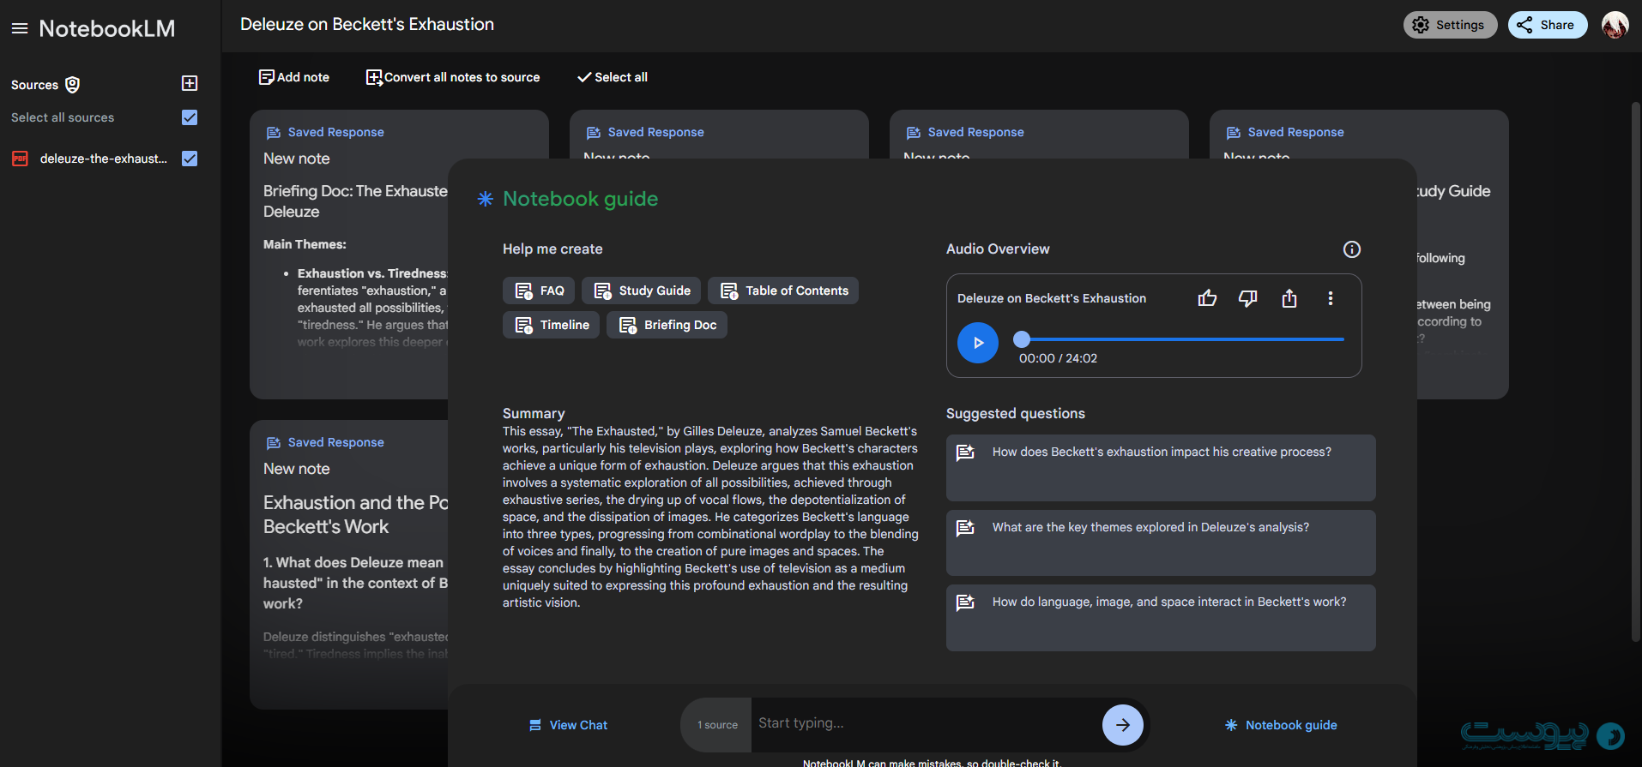The width and height of the screenshot is (1642, 767).
Task: Open Settings
Action: coord(1450,25)
